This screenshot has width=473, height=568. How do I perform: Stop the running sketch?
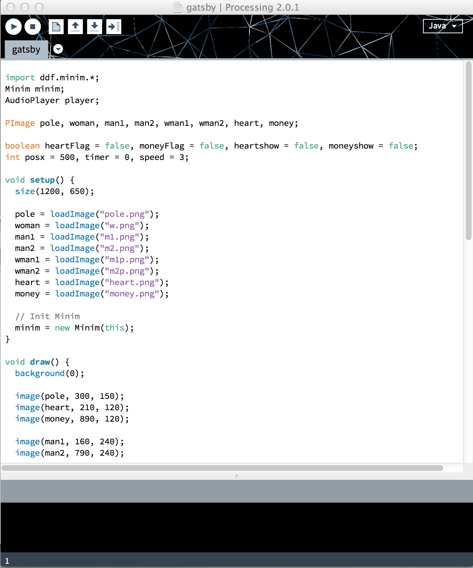(x=33, y=27)
